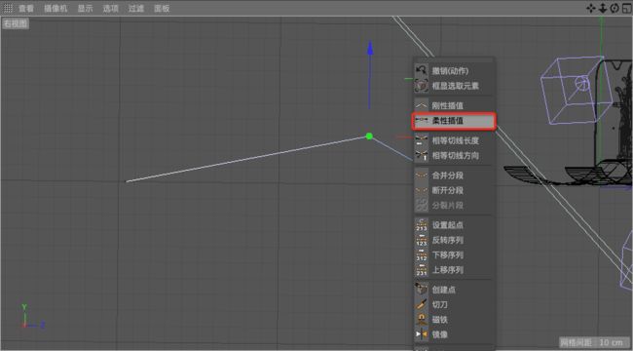The height and width of the screenshot is (351, 633).
Task: Click the viewport pan (move camera) icon
Action: pyautogui.click(x=590, y=8)
